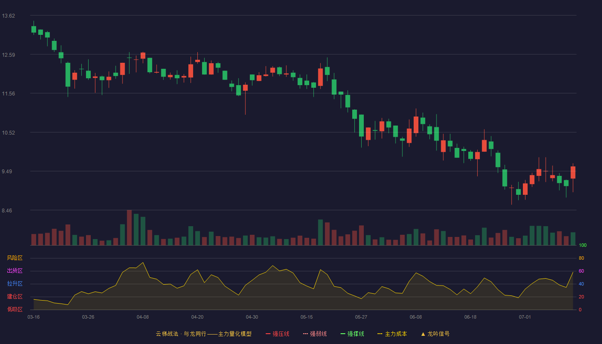Viewport: 602px width, 344px height.
Task: Click the 风险区 zone label
Action: coord(15,258)
